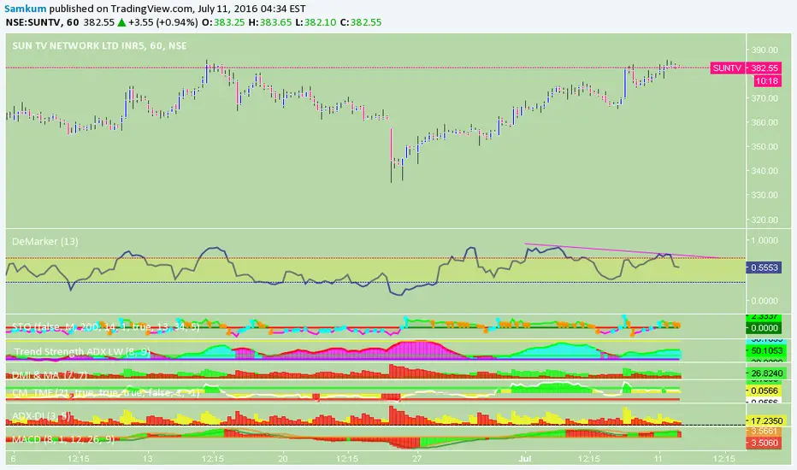Click the 360.00 price axis label
This screenshot has width=797, height=470.
tap(765, 122)
